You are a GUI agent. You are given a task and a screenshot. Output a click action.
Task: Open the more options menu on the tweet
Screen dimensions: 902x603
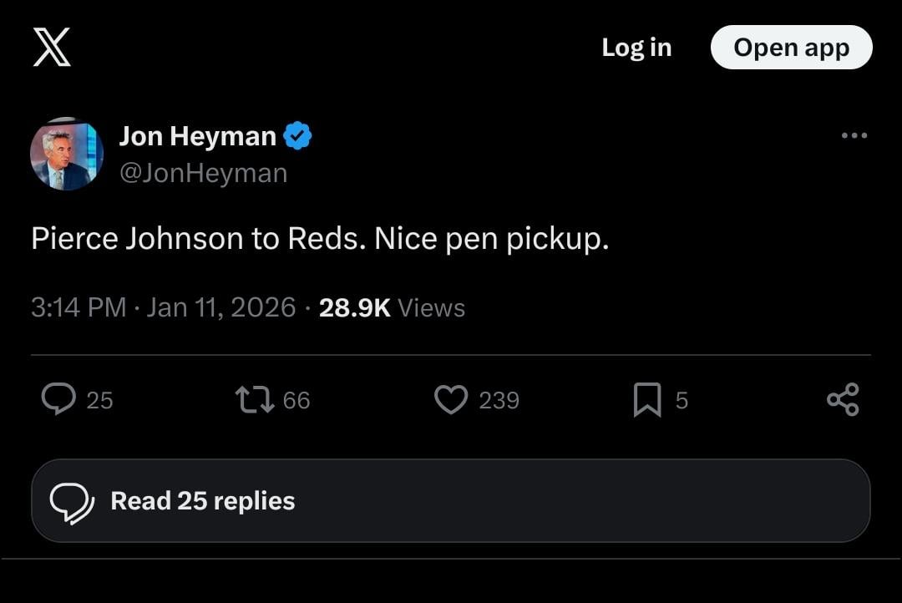tap(855, 135)
